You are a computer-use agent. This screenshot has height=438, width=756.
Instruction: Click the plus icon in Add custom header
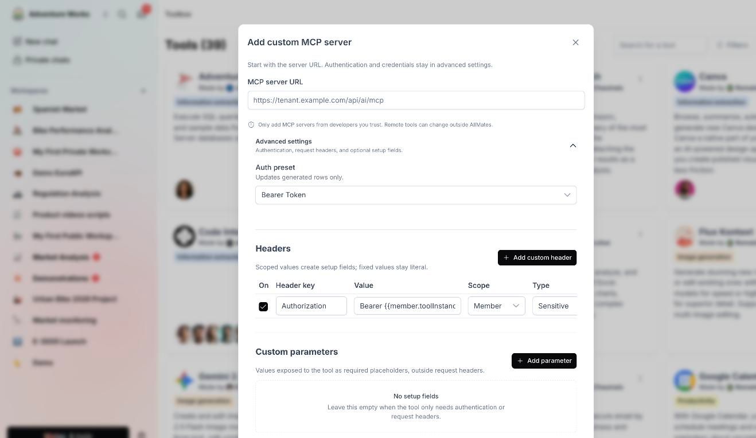506,258
